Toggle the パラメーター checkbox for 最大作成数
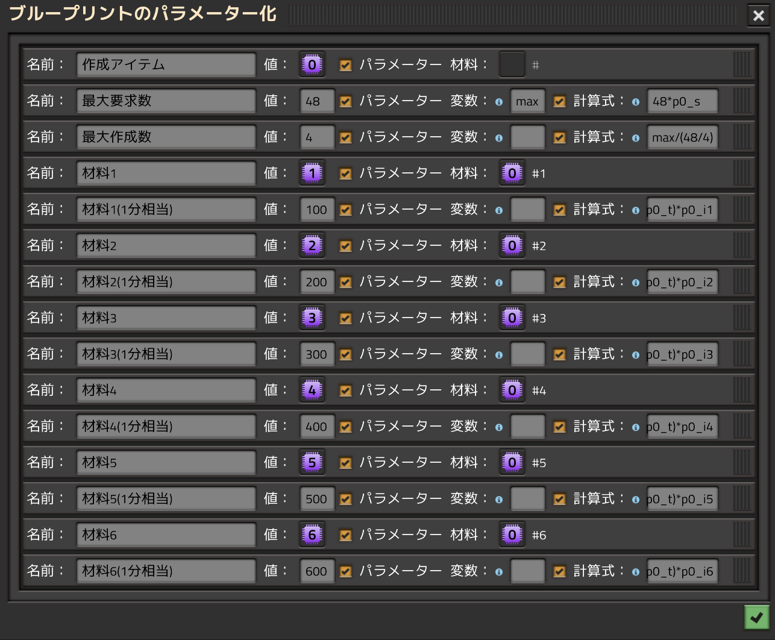 (x=346, y=137)
